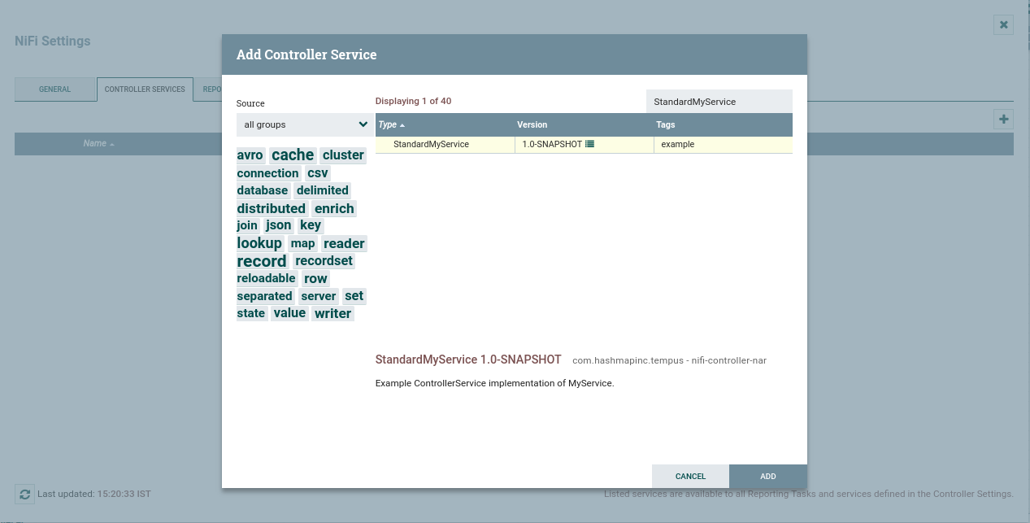1030x523 pixels.
Task: Filter by the 'recordset' tag
Action: click(324, 261)
